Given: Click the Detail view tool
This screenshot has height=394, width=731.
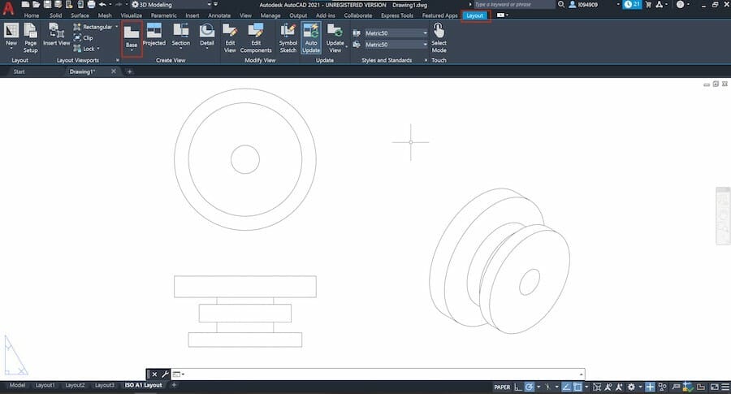Looking at the screenshot, I should coord(207,36).
